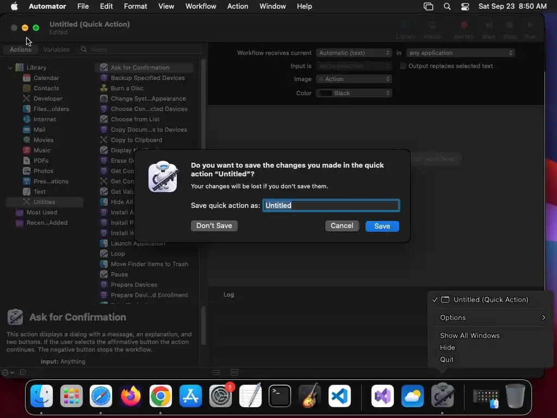Open the any application dropdown
Viewport: 557px width, 418px height.
click(x=460, y=53)
